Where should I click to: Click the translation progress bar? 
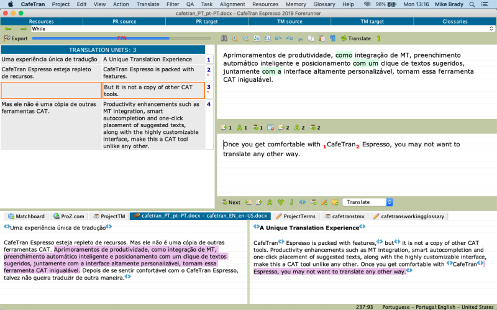(x=121, y=38)
